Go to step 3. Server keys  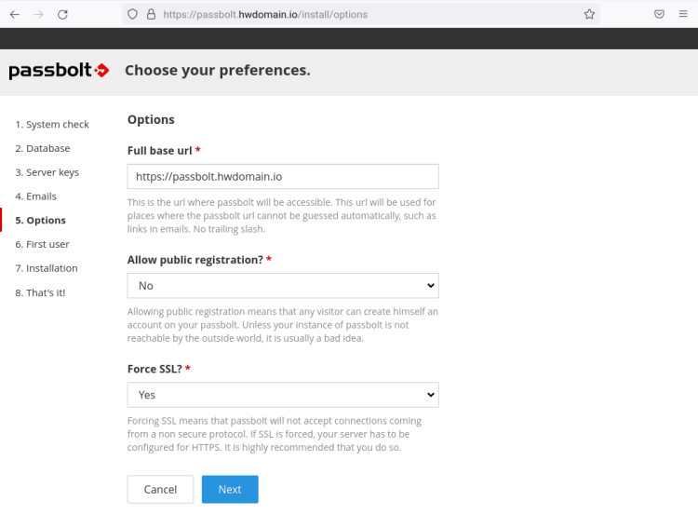(x=47, y=172)
